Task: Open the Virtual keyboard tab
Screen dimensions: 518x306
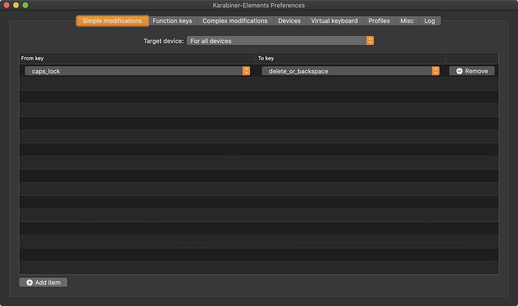Action: pyautogui.click(x=335, y=21)
